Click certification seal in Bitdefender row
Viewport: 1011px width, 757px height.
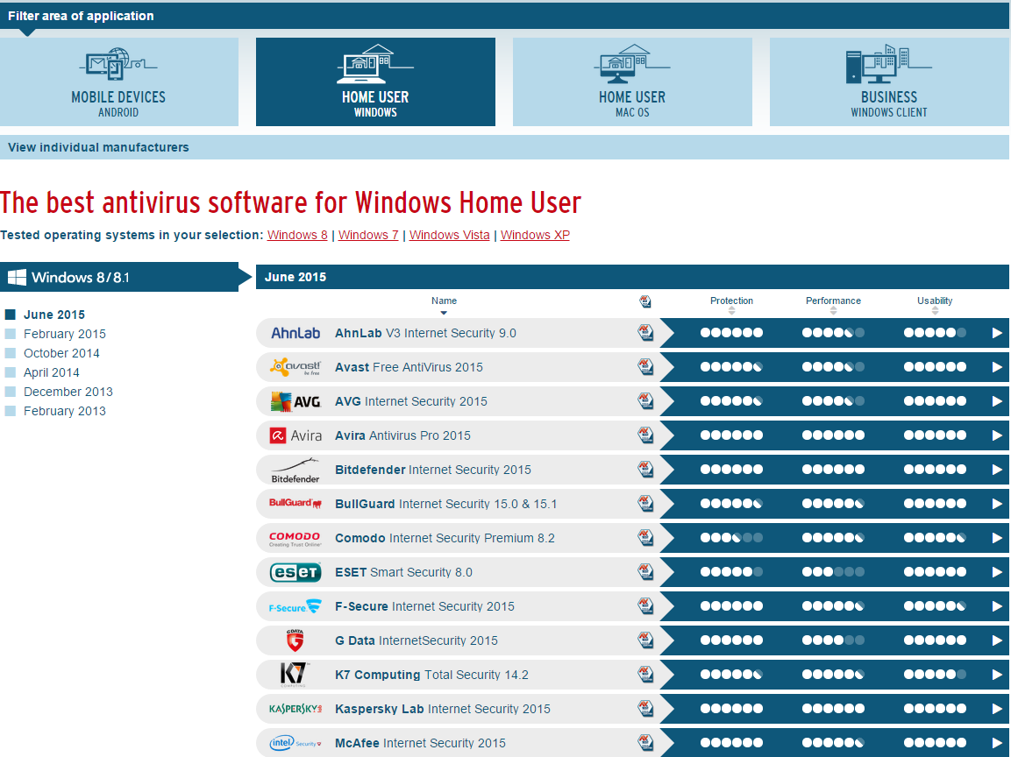pyautogui.click(x=645, y=469)
